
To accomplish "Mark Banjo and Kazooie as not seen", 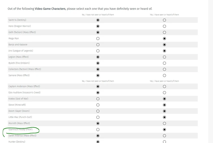I will point(98,45).
